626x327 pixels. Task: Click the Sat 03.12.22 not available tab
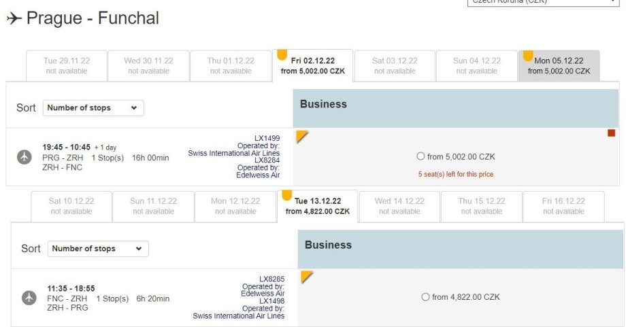(395, 65)
